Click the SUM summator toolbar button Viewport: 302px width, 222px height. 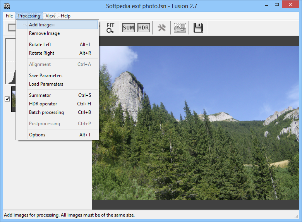point(129,28)
